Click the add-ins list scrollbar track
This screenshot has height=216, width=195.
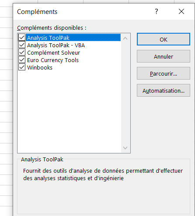tap(125, 93)
